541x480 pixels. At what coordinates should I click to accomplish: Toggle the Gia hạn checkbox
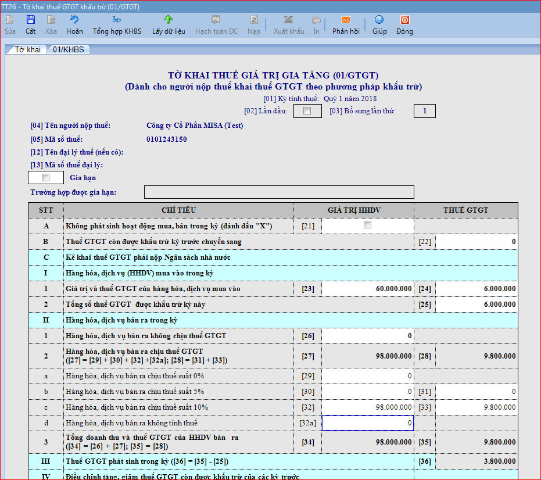coord(45,177)
